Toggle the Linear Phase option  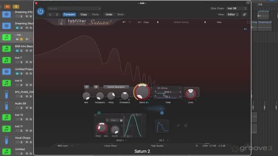(x=110, y=146)
